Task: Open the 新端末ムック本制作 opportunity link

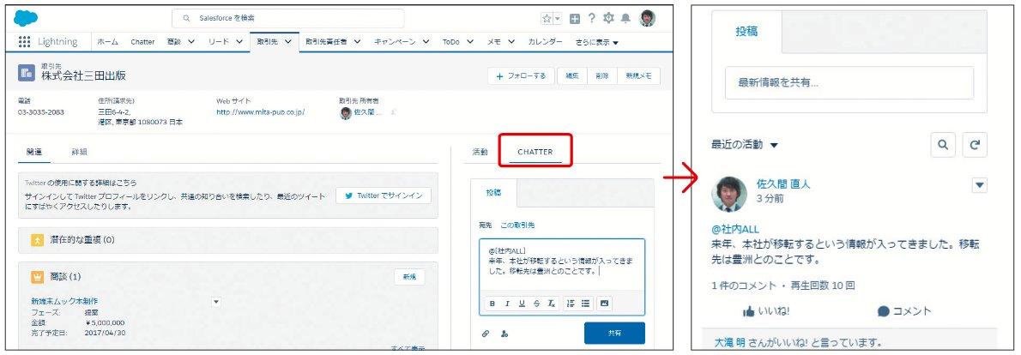Action: pyautogui.click(x=64, y=301)
